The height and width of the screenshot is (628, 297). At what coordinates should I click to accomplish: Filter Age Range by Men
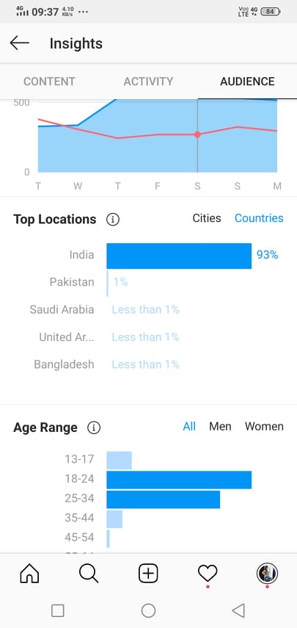coord(220,427)
